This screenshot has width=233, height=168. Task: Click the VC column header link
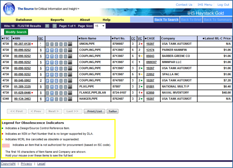140,38
